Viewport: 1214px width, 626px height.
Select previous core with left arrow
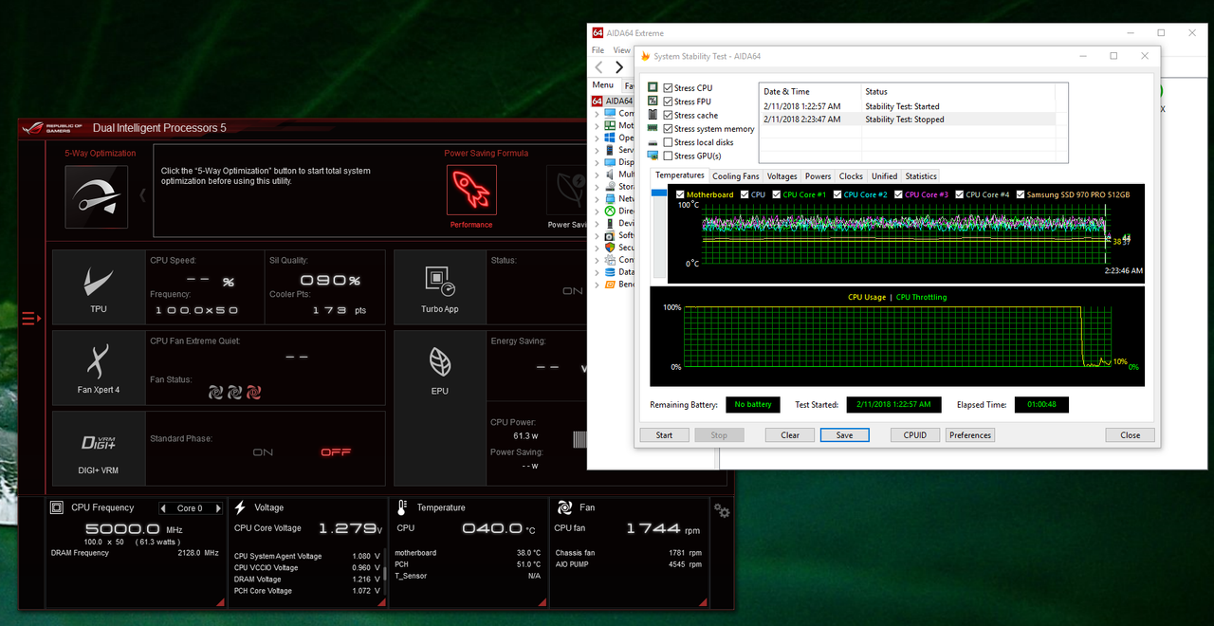[163, 508]
